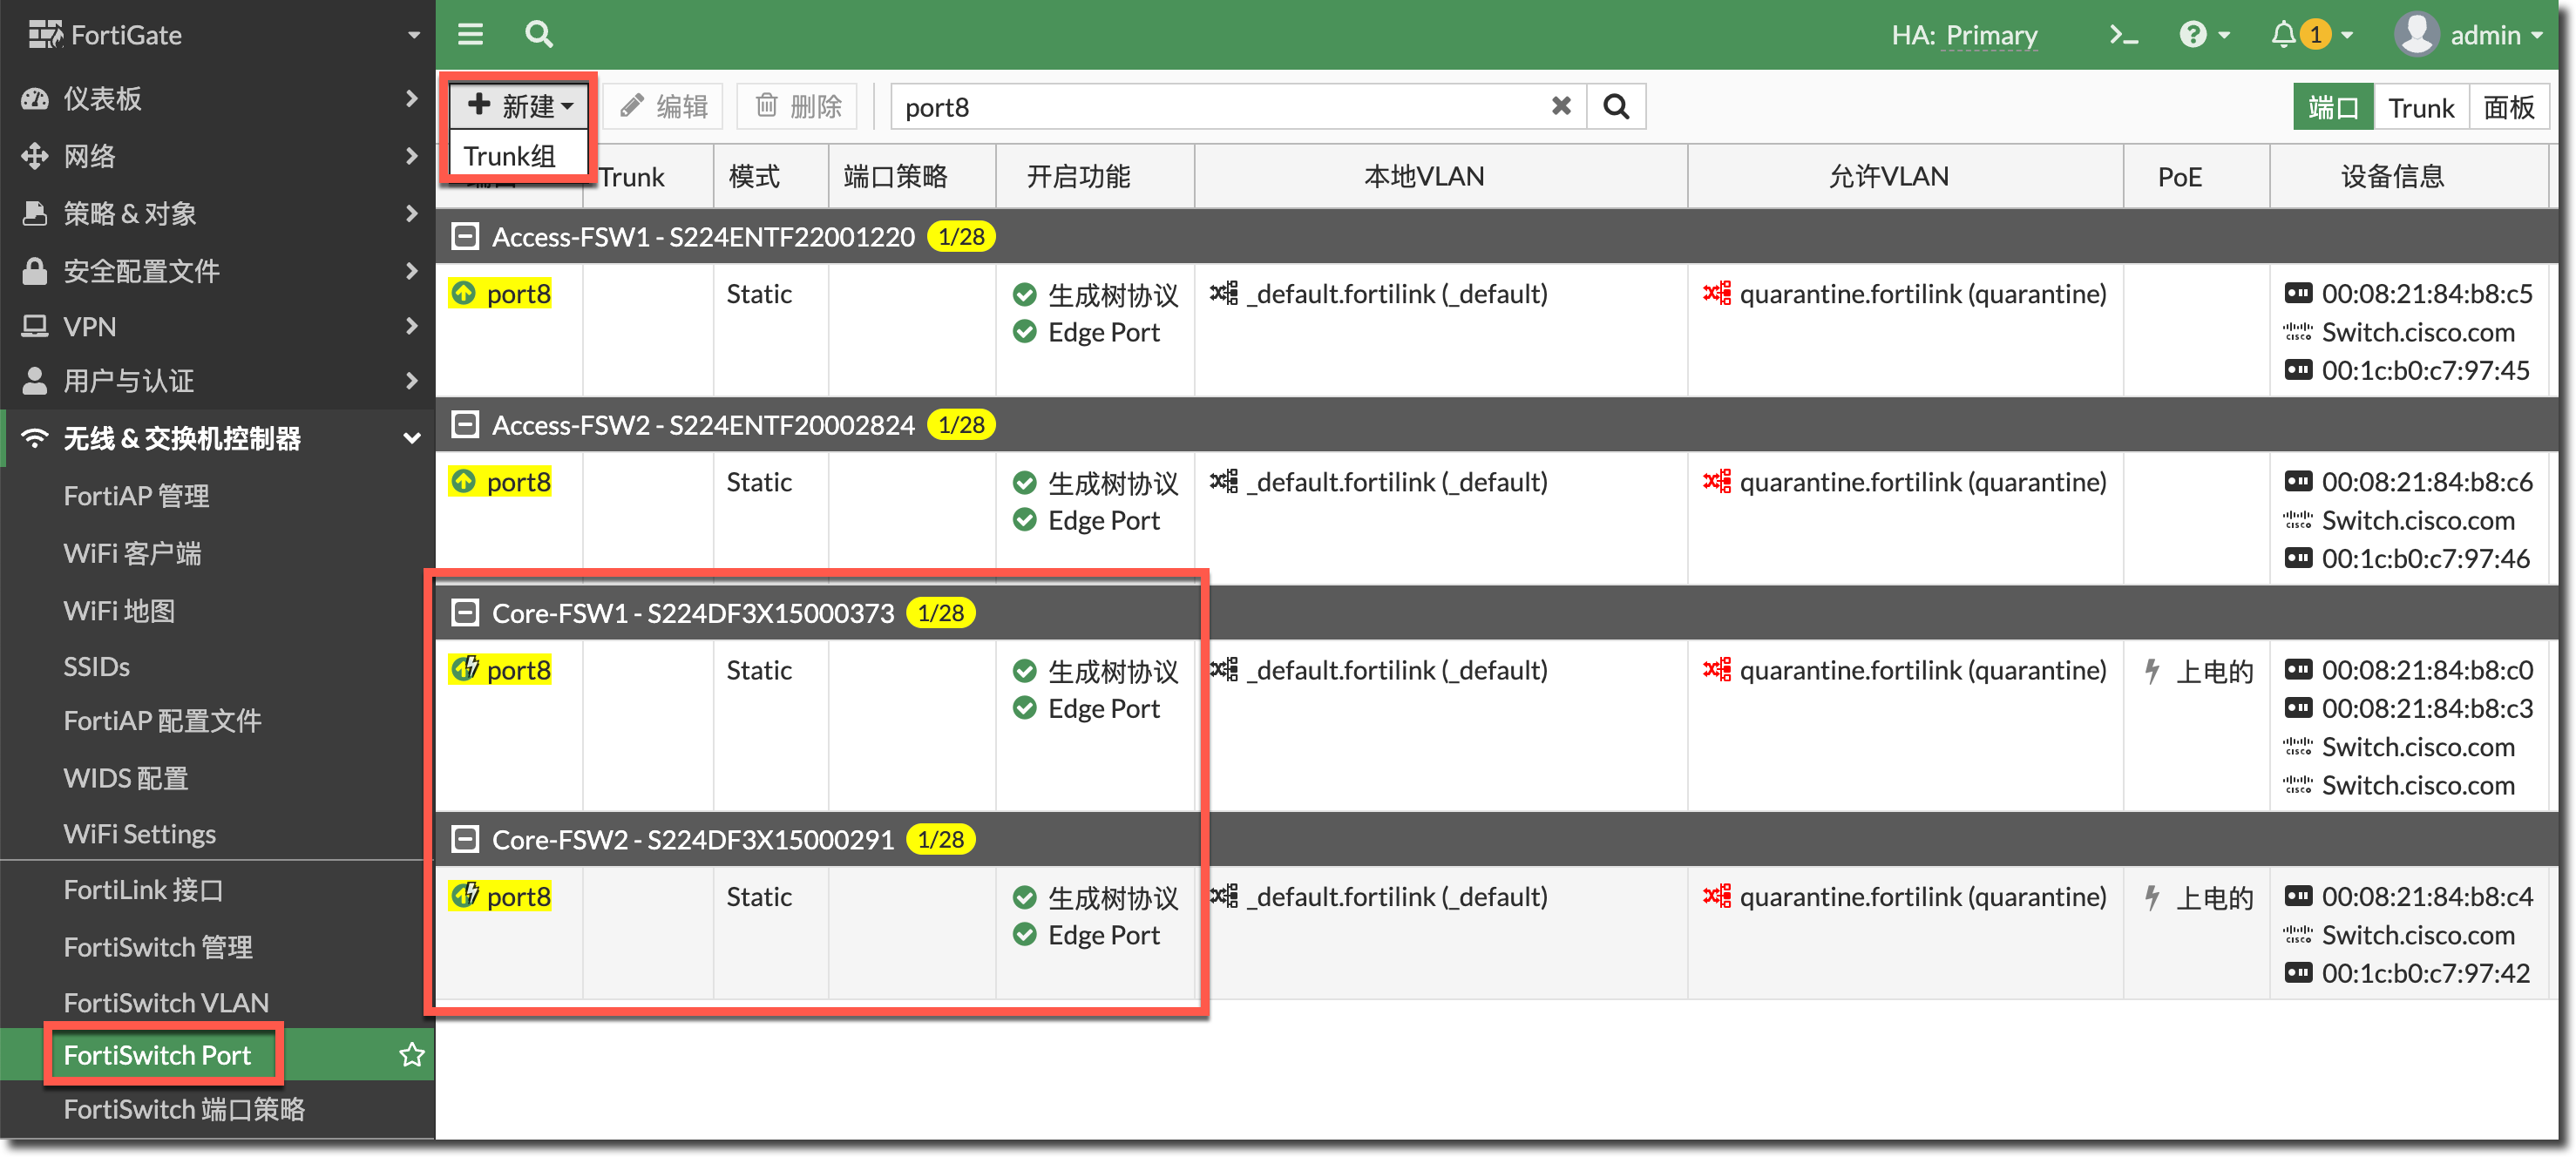
Task: Open FortiSwitch VLAN in sidebar
Action: (x=166, y=1002)
